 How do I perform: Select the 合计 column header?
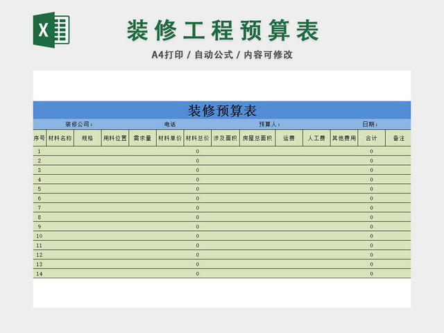(371, 138)
